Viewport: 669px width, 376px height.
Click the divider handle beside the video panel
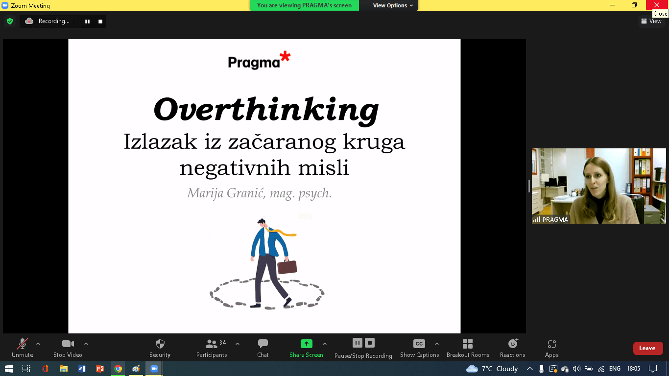pos(528,186)
